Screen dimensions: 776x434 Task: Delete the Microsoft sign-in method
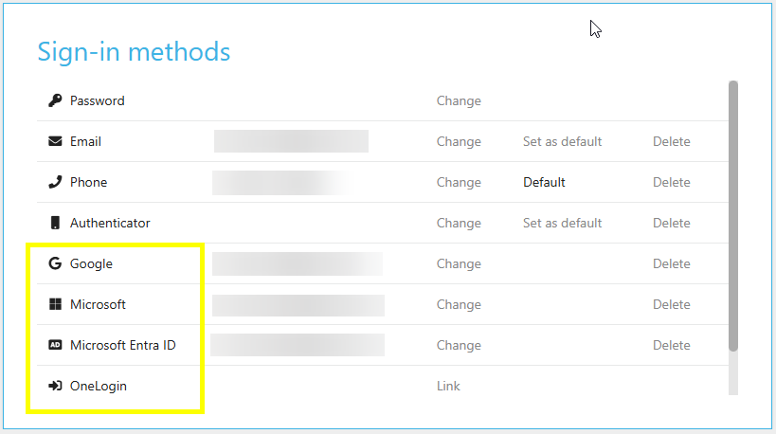click(x=671, y=304)
